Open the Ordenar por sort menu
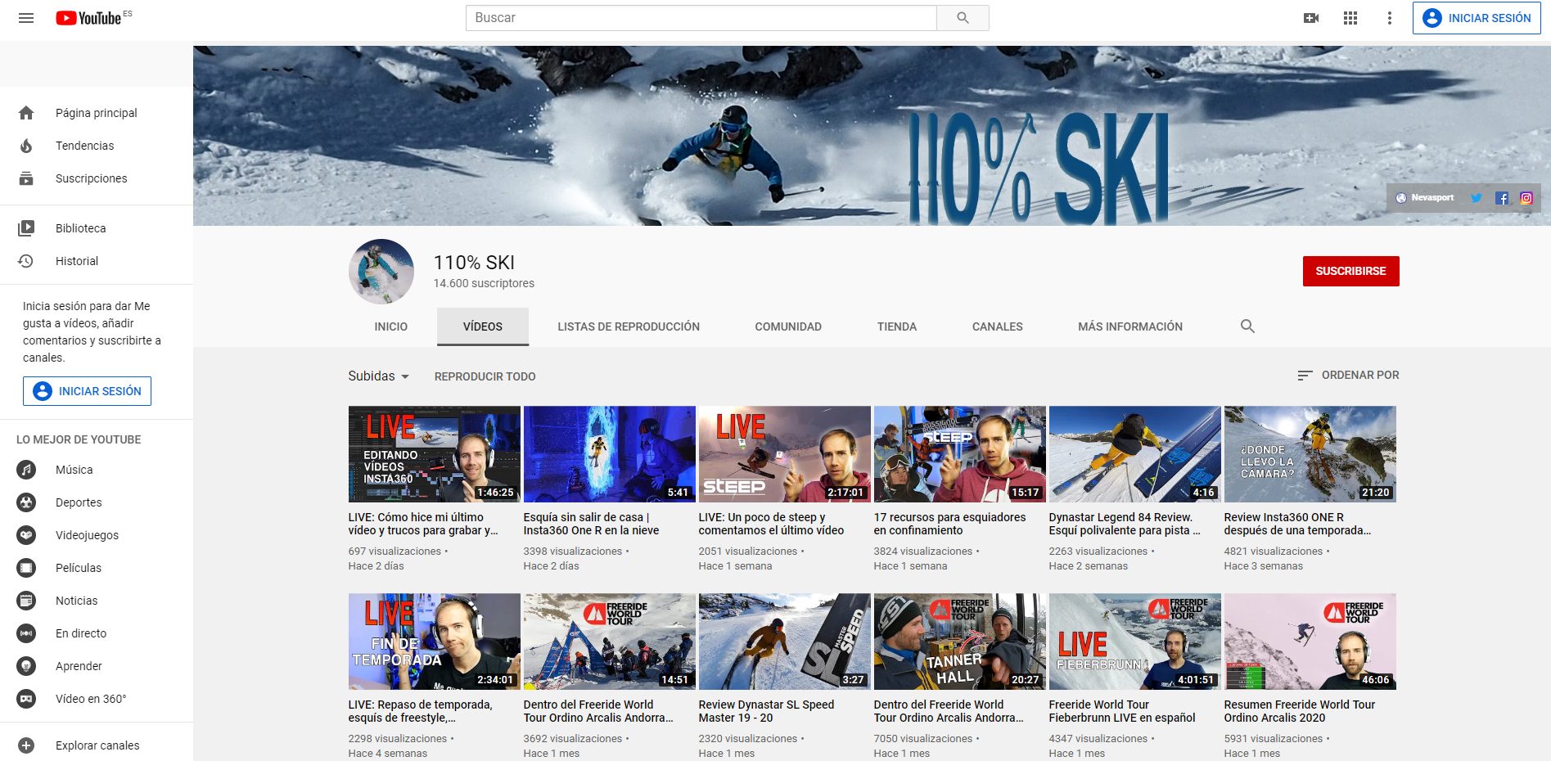 pyautogui.click(x=1348, y=376)
